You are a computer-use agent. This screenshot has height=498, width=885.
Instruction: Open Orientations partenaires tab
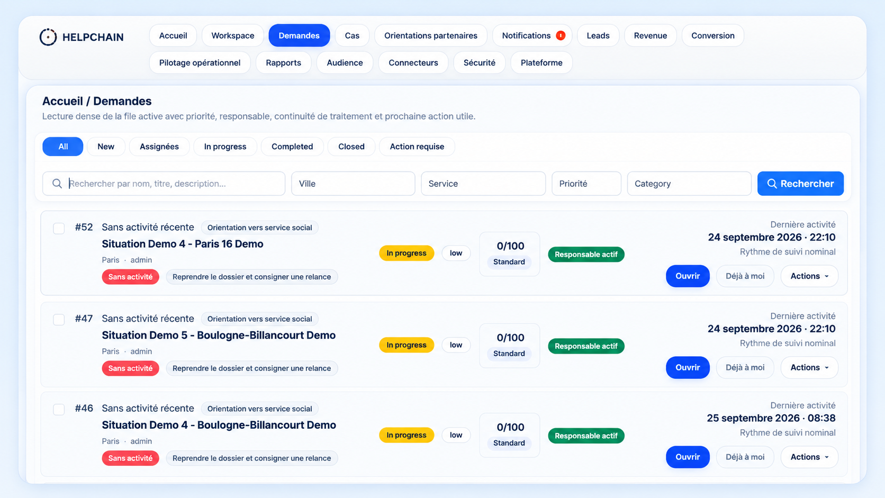pos(431,35)
